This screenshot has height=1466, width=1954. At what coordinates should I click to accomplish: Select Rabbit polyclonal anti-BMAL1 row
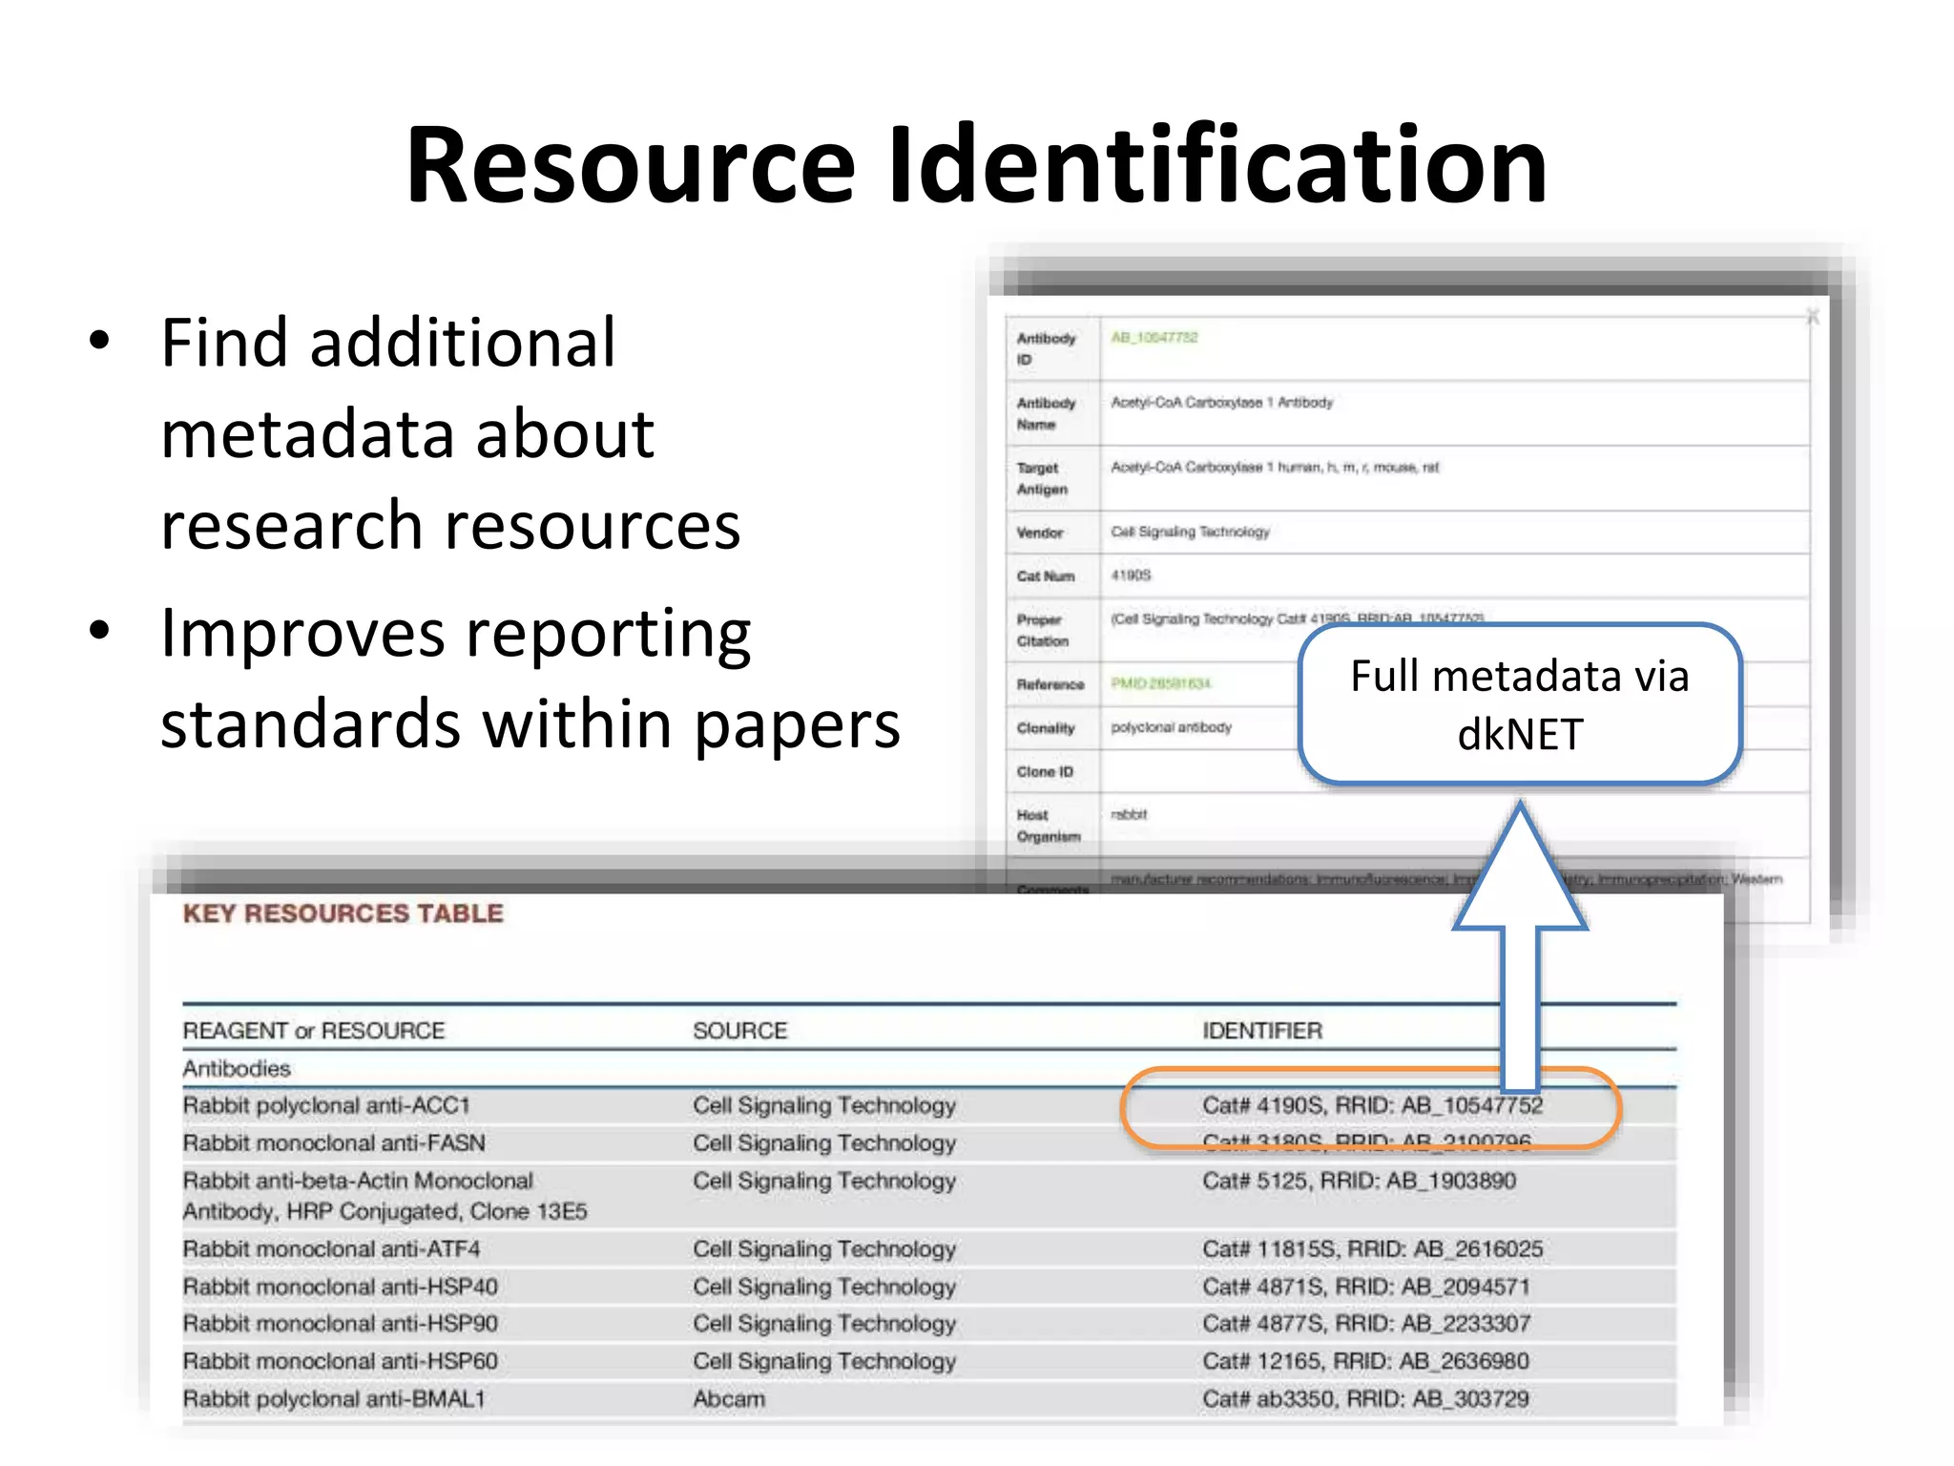pyautogui.click(x=928, y=1399)
